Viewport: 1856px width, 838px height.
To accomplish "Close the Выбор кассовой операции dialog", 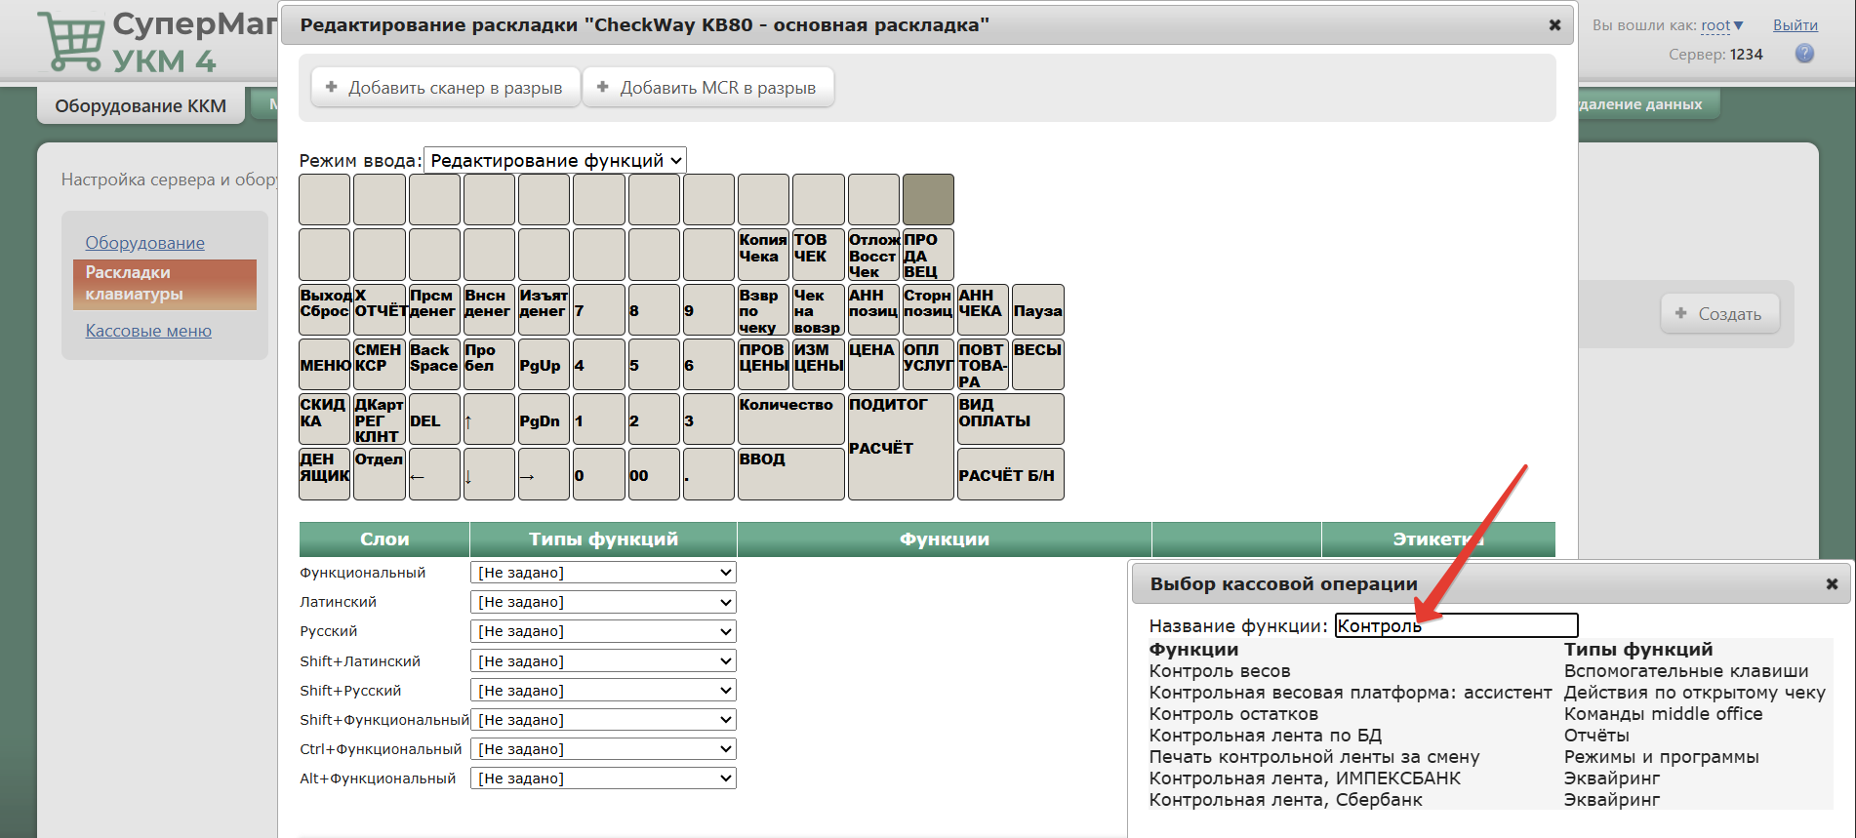I will 1832,583.
